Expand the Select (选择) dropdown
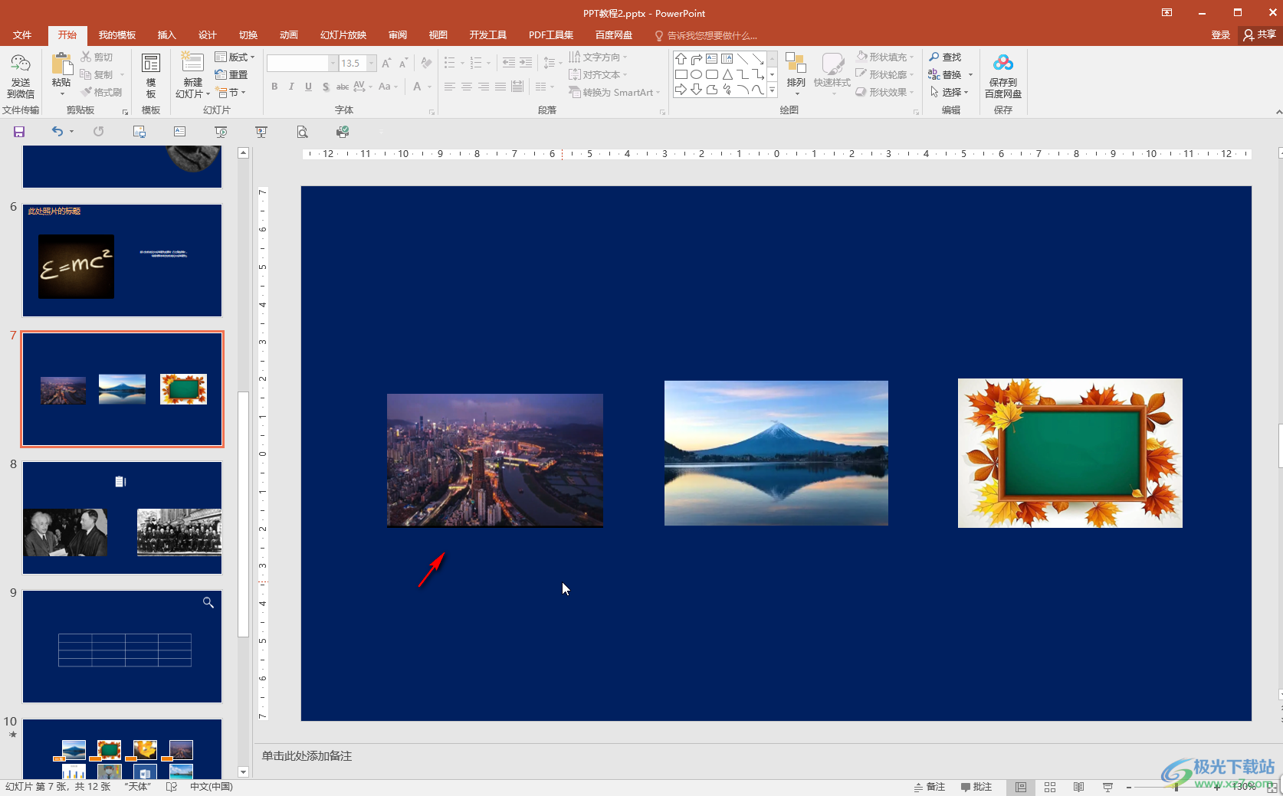This screenshot has width=1283, height=796. click(x=950, y=93)
